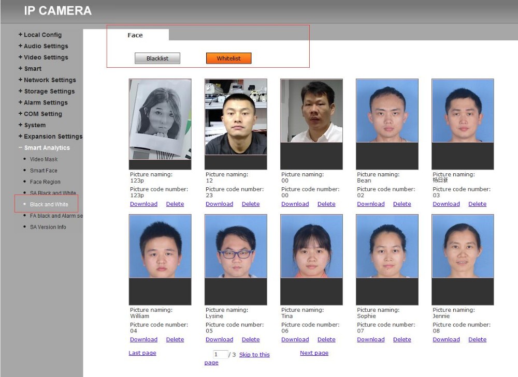Open Jennie's face picture
The width and height of the screenshot is (518, 377).
coord(463,260)
